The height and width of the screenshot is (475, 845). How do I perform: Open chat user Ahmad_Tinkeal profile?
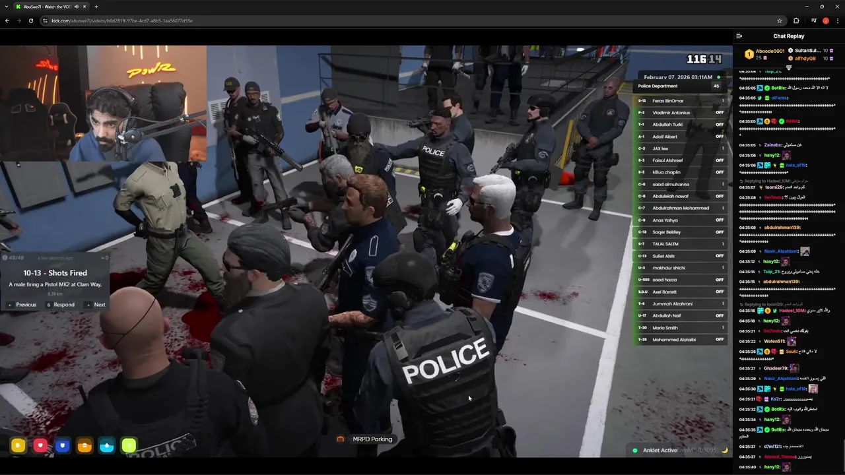pyautogui.click(x=780, y=457)
